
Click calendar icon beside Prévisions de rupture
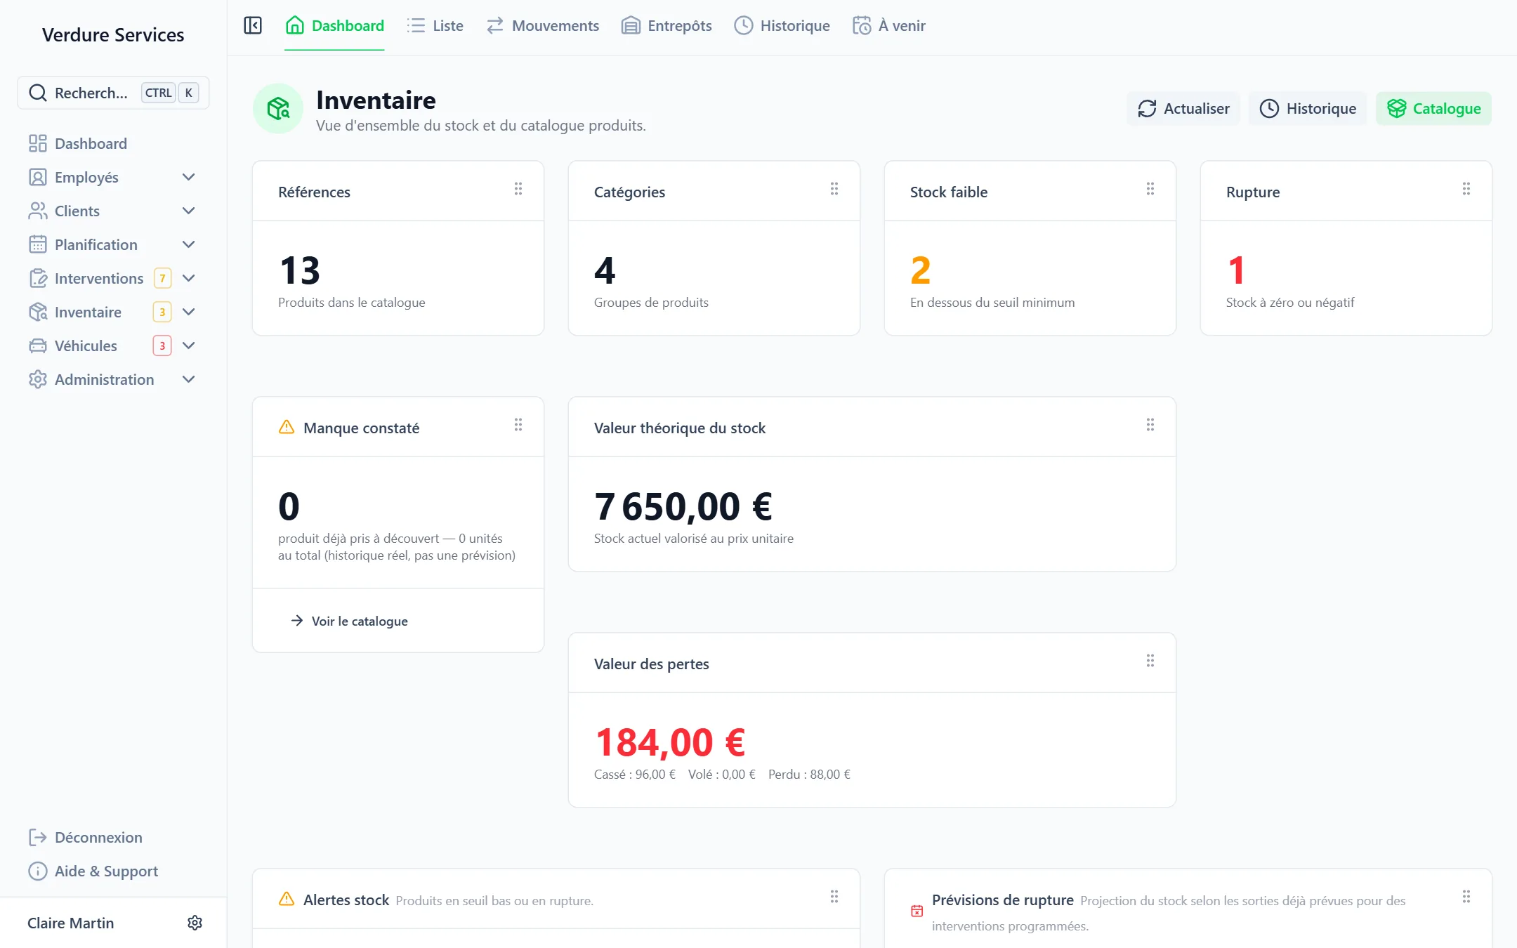pyautogui.click(x=917, y=911)
